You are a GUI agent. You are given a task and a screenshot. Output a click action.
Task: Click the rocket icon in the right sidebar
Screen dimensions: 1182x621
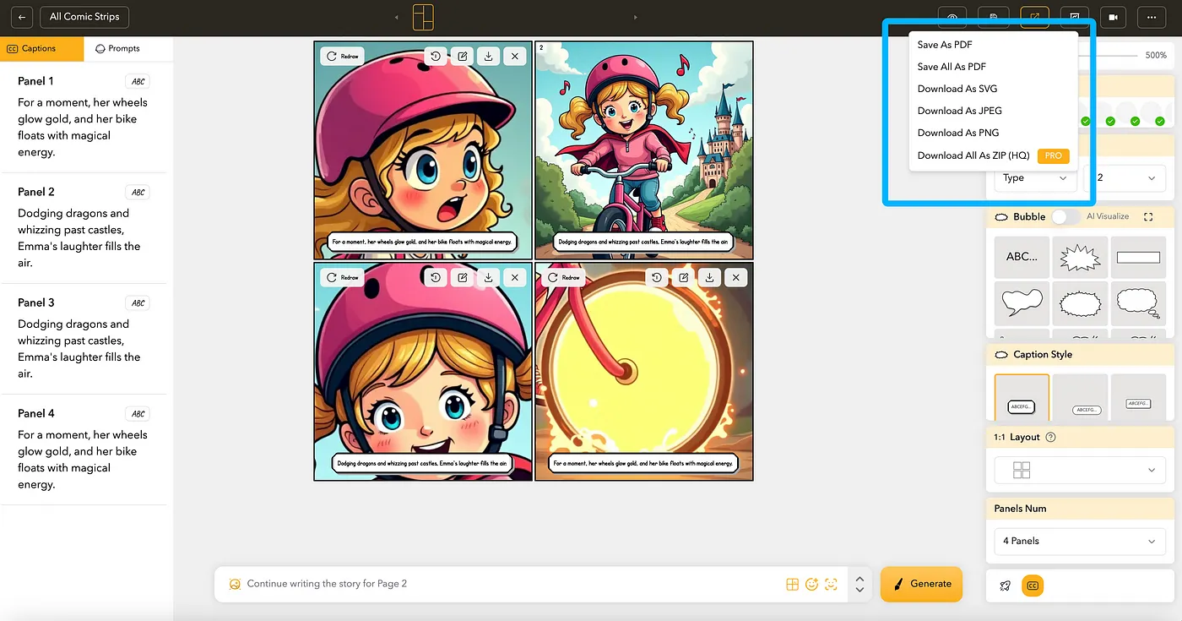[1005, 585]
